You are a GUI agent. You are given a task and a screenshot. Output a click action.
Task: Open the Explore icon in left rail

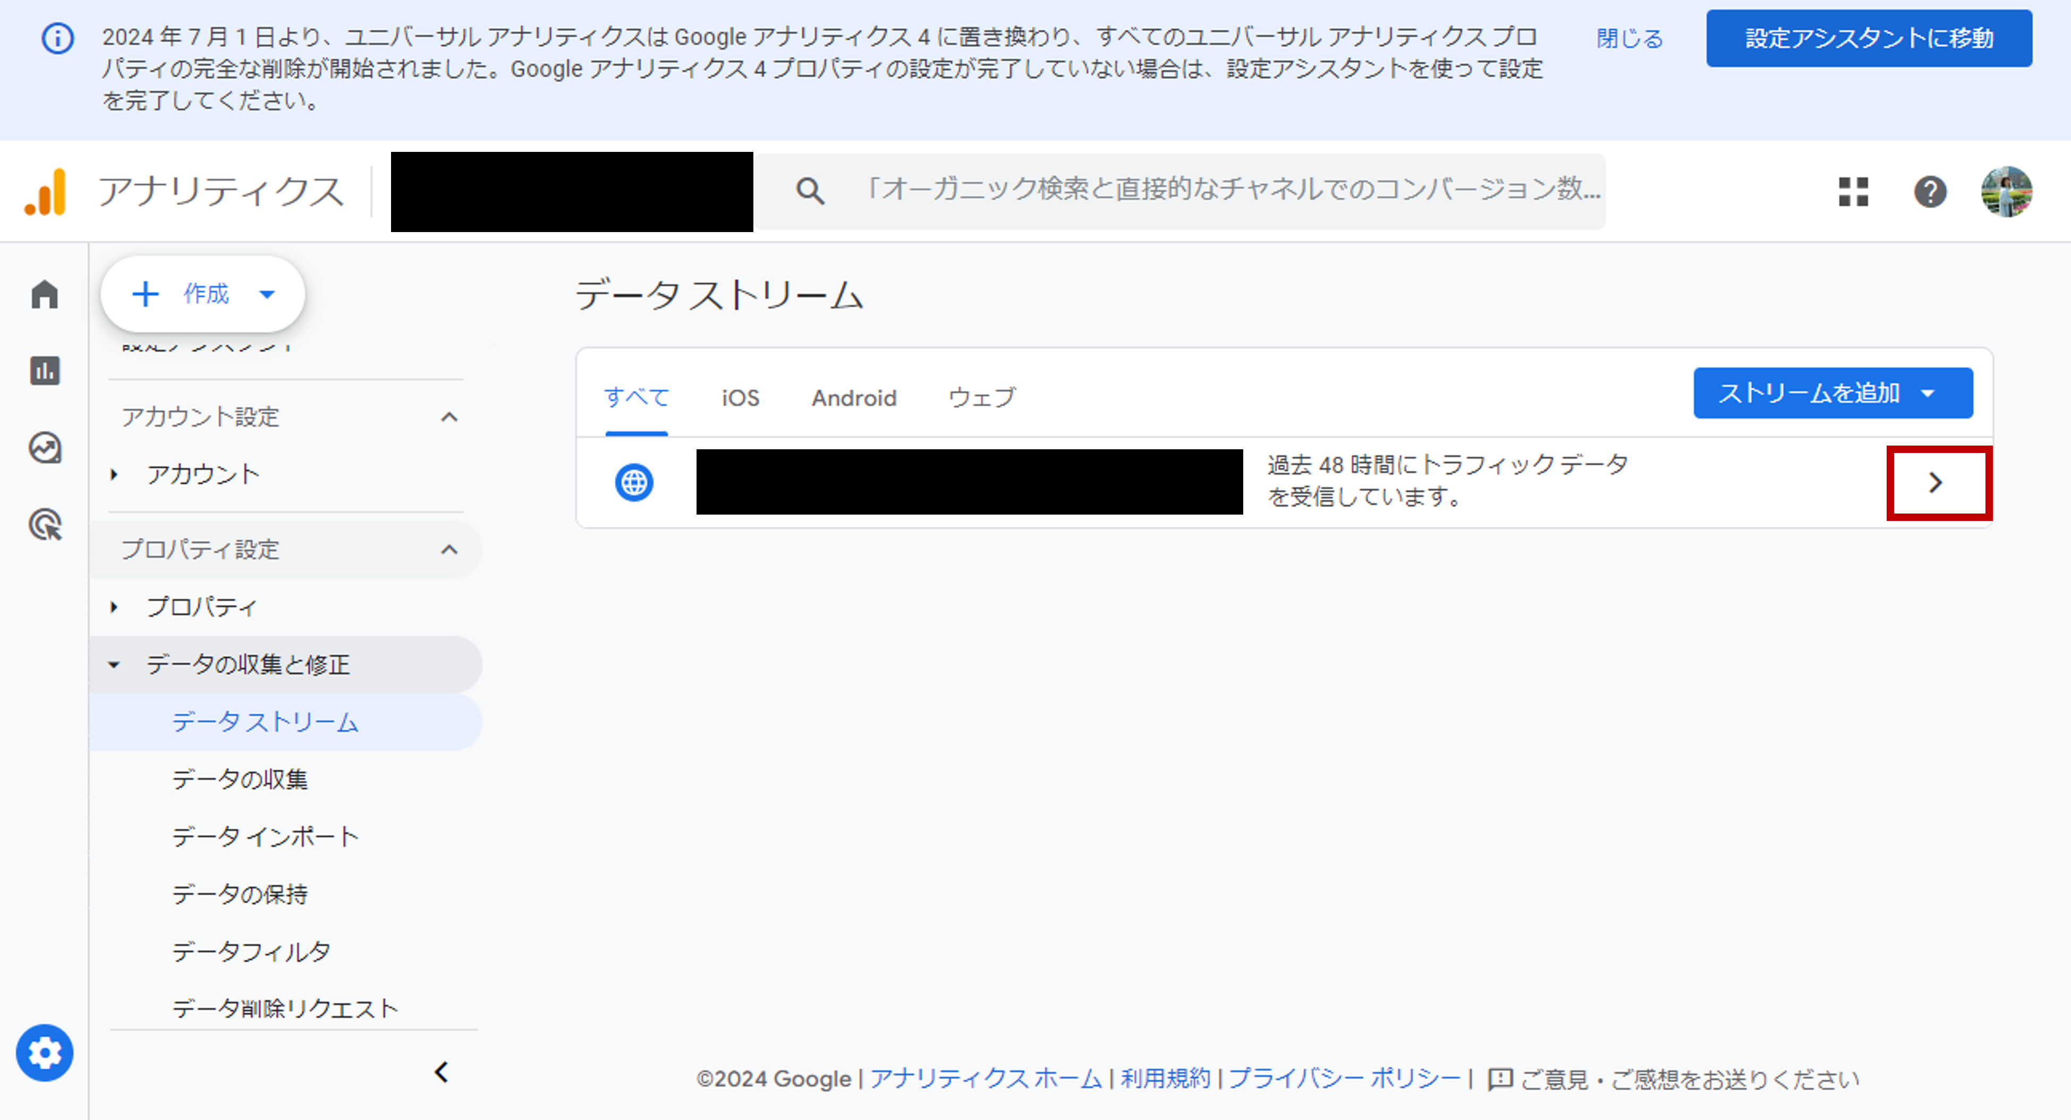pos(44,448)
